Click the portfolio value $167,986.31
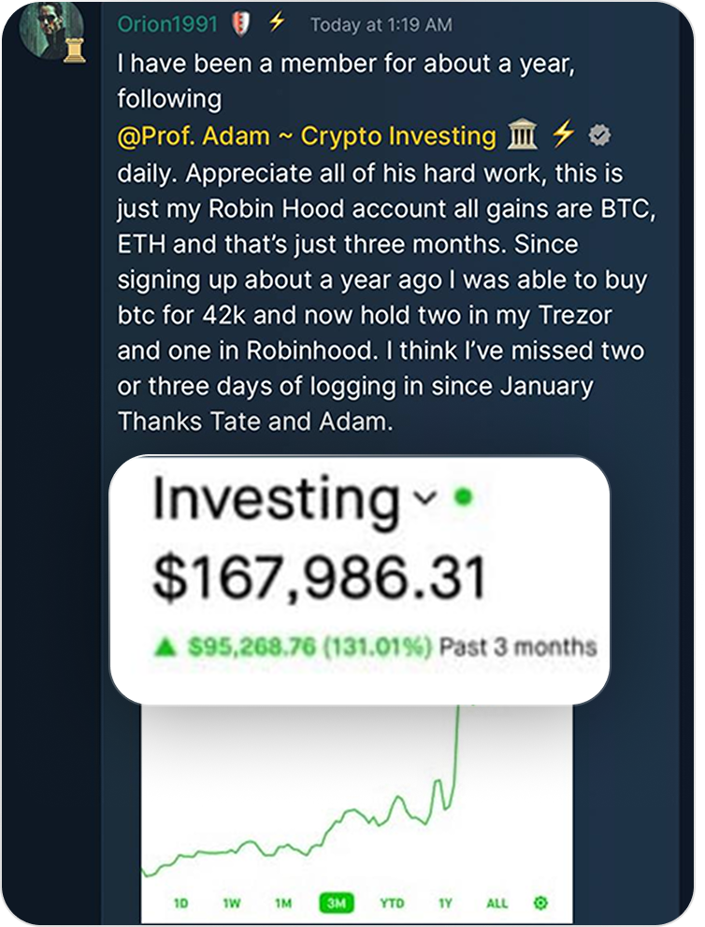705x927 pixels. click(322, 576)
